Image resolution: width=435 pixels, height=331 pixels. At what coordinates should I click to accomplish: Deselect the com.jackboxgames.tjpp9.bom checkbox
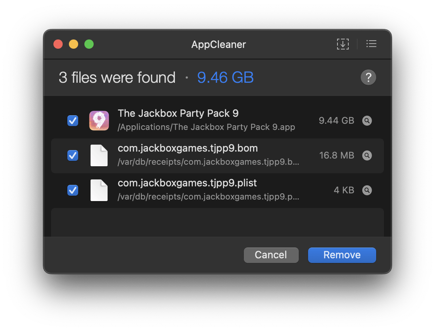pyautogui.click(x=73, y=155)
